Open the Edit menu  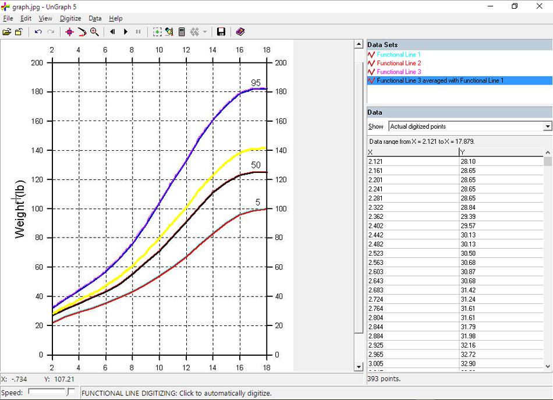(x=26, y=19)
